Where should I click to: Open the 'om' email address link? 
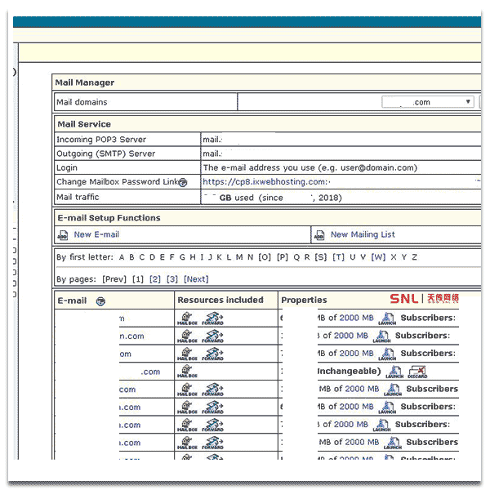coord(125,354)
